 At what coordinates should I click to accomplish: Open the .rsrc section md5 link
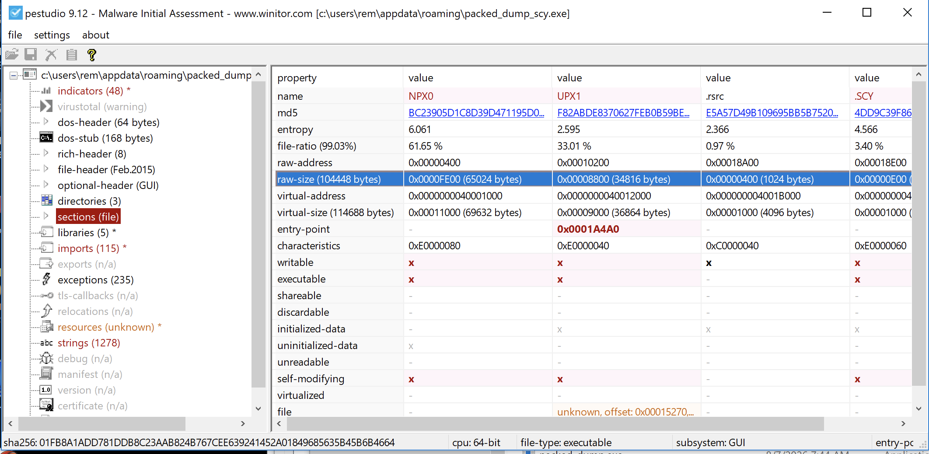coord(772,113)
